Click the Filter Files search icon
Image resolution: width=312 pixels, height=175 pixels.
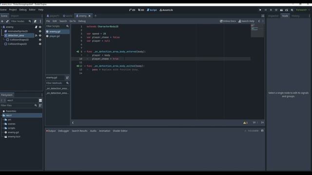coord(36,105)
